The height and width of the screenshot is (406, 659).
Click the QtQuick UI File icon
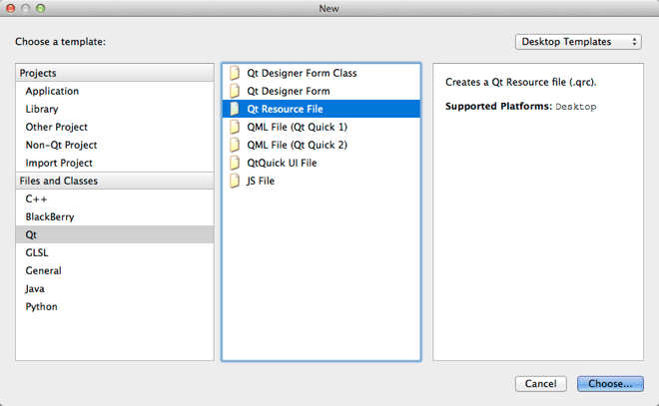click(x=236, y=163)
